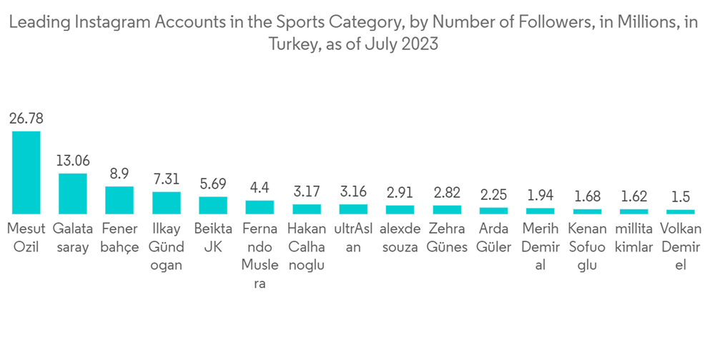
Task: Click the 8.9 data label
Action: tap(119, 174)
